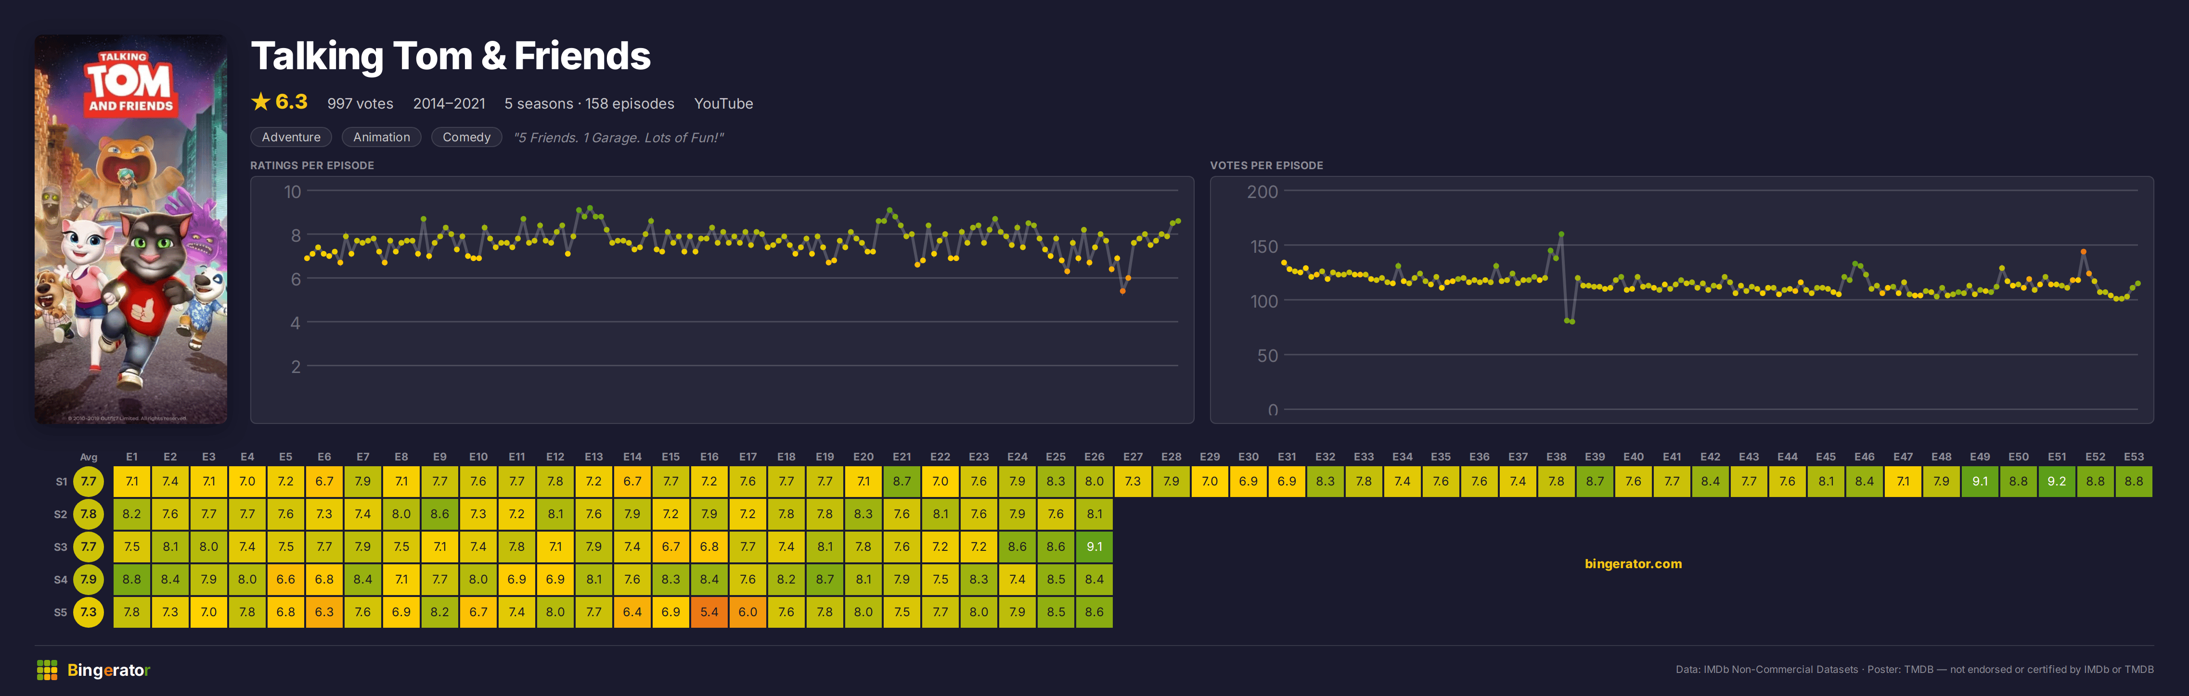Viewport: 2189px width, 696px height.
Task: Select season 1 episode 51 cell 9.2
Action: (2057, 481)
